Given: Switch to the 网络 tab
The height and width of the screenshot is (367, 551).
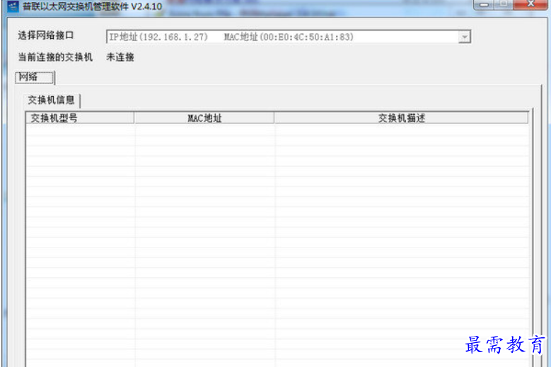Looking at the screenshot, I should (x=35, y=77).
